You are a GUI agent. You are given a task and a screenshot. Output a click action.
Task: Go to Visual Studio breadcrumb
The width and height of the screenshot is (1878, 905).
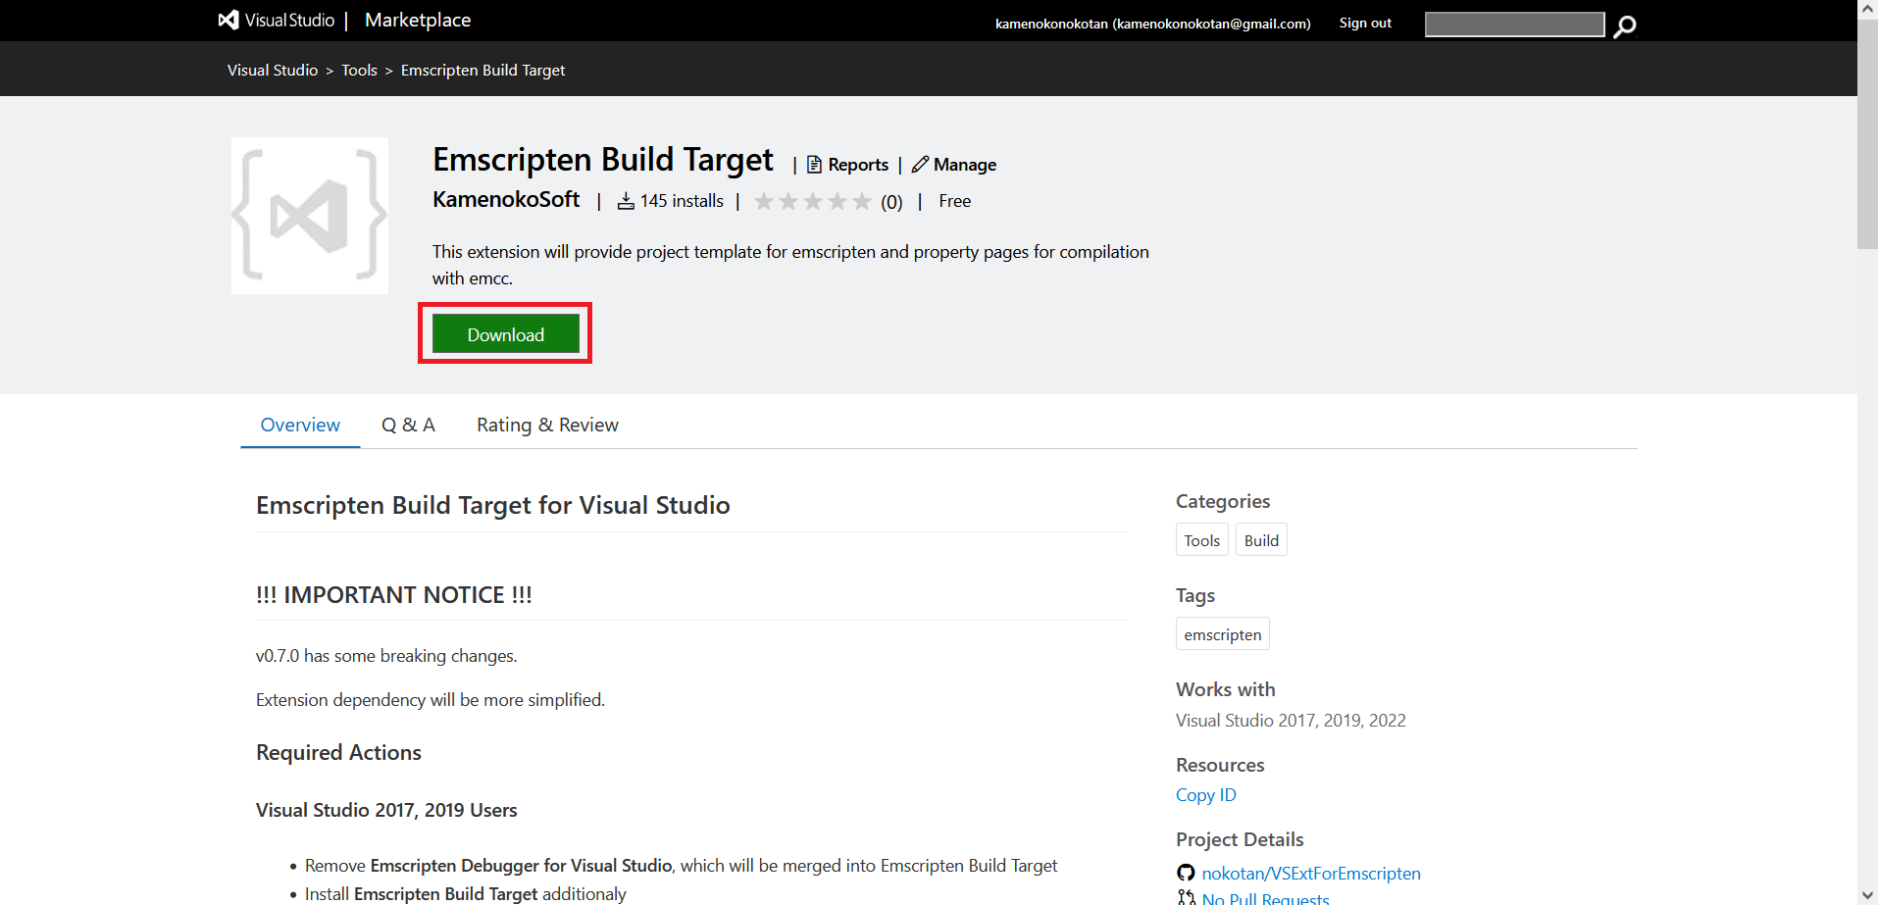click(x=273, y=70)
